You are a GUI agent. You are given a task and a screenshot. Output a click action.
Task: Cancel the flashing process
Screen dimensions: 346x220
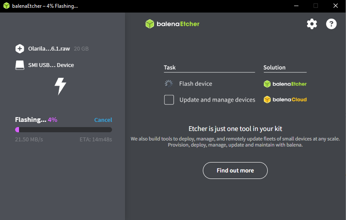pos(103,120)
